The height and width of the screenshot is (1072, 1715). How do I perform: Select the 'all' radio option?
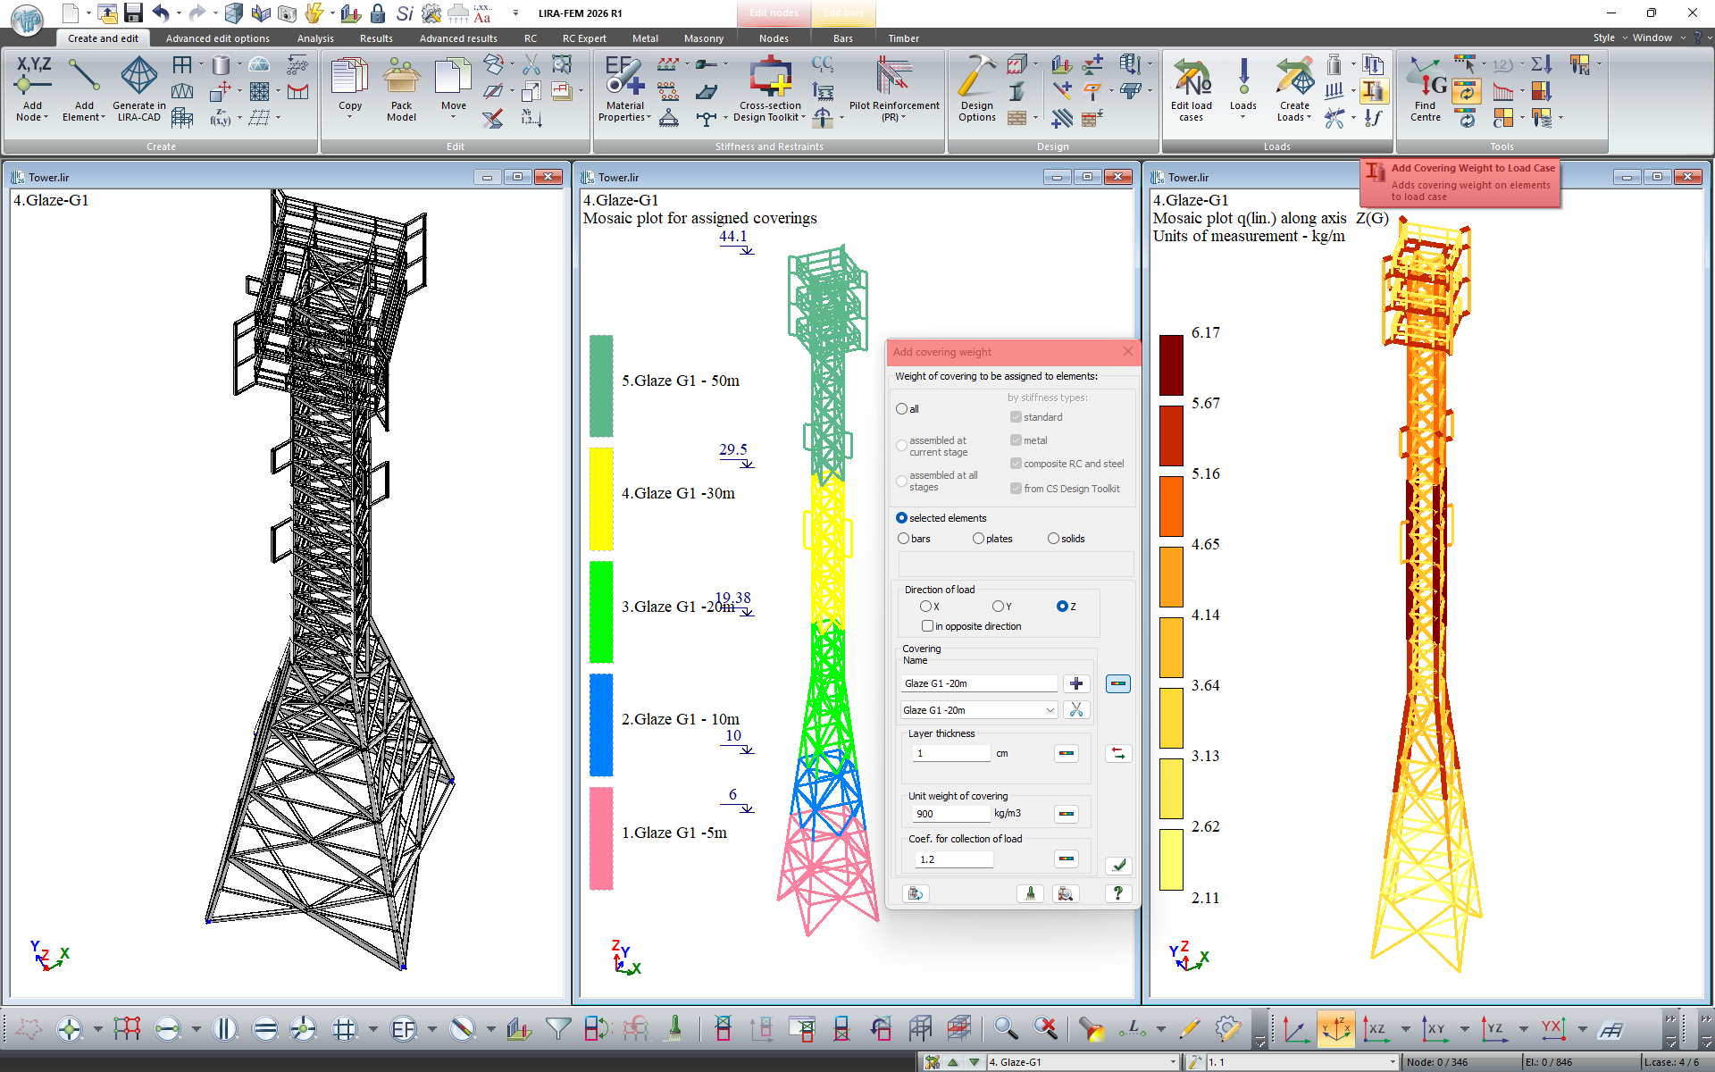tap(907, 409)
